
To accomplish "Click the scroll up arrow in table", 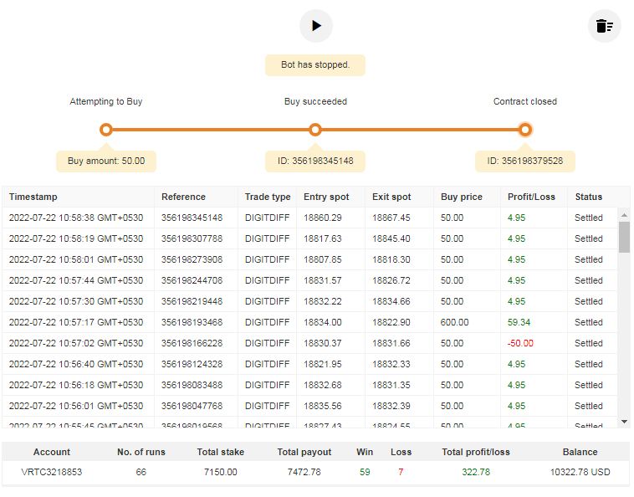I will click(624, 214).
